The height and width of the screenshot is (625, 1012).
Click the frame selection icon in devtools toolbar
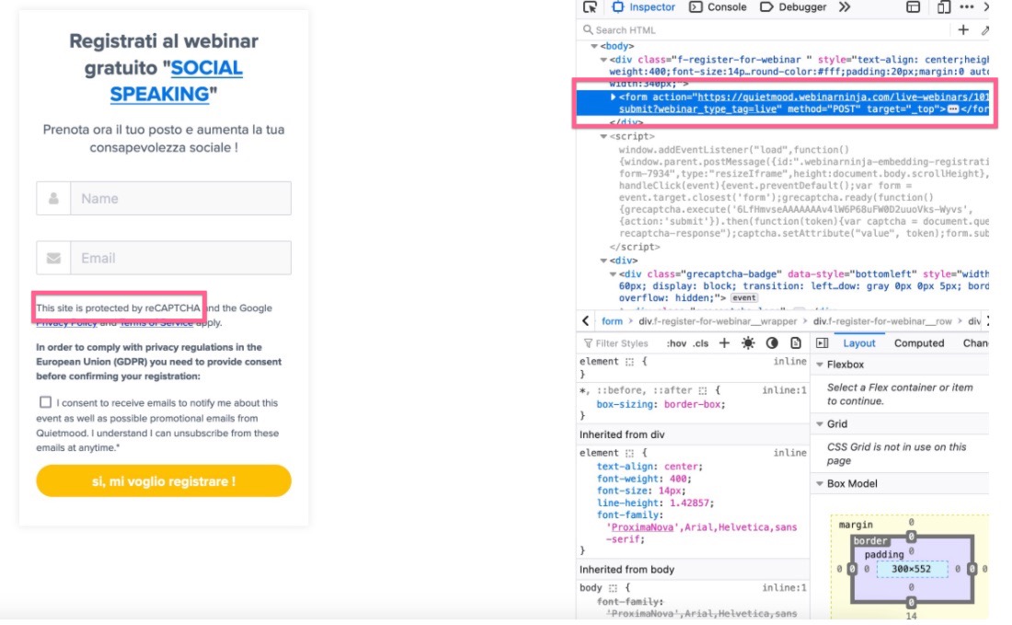pyautogui.click(x=913, y=7)
